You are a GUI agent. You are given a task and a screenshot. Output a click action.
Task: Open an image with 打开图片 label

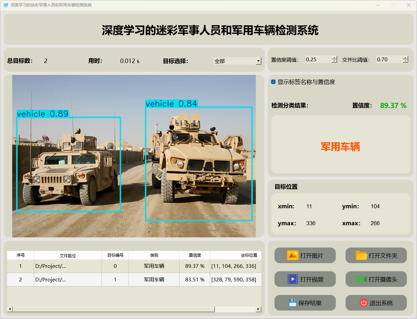311,256
